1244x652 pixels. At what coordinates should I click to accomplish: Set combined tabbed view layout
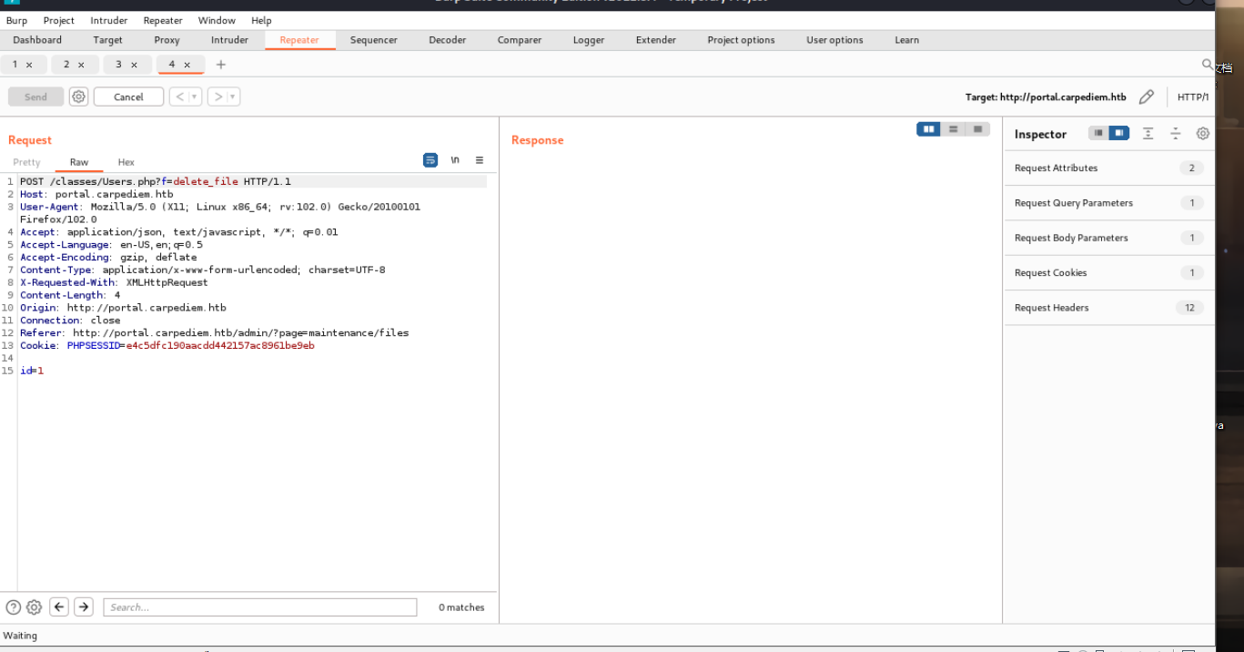coord(977,129)
